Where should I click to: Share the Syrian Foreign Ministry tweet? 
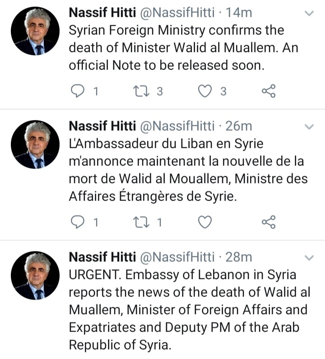tap(269, 91)
